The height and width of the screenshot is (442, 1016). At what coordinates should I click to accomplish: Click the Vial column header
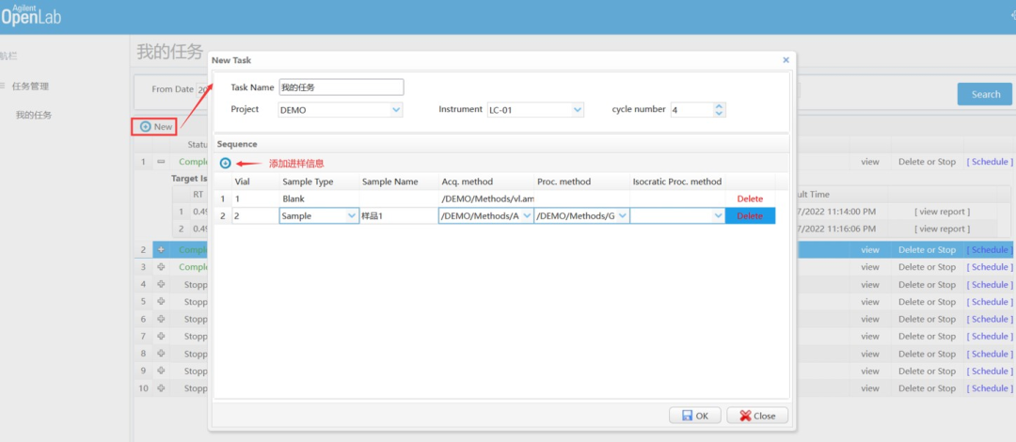(255, 182)
